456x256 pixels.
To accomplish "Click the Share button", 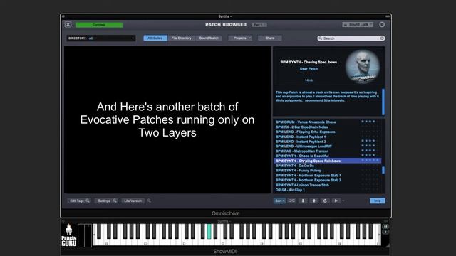I will click(270, 38).
